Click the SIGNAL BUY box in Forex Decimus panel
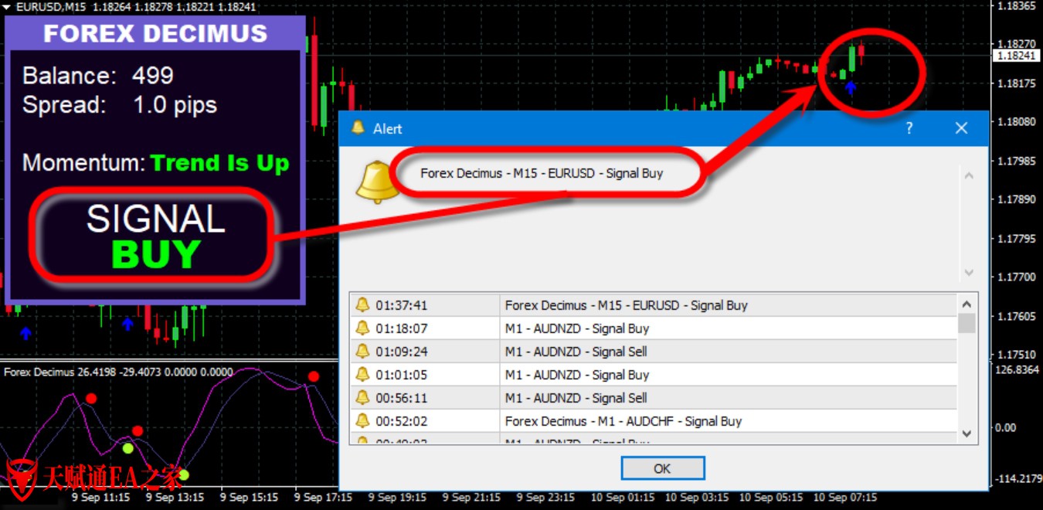Viewport: 1043px width, 510px height. [x=155, y=236]
